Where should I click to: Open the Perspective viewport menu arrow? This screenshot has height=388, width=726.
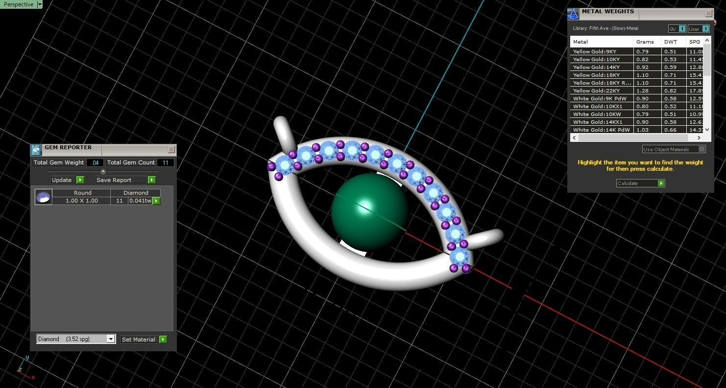point(40,4)
